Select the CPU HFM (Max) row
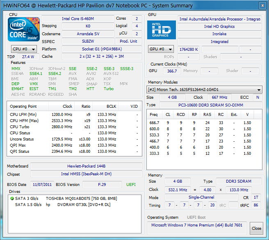The image size is (269, 240). coord(74,121)
